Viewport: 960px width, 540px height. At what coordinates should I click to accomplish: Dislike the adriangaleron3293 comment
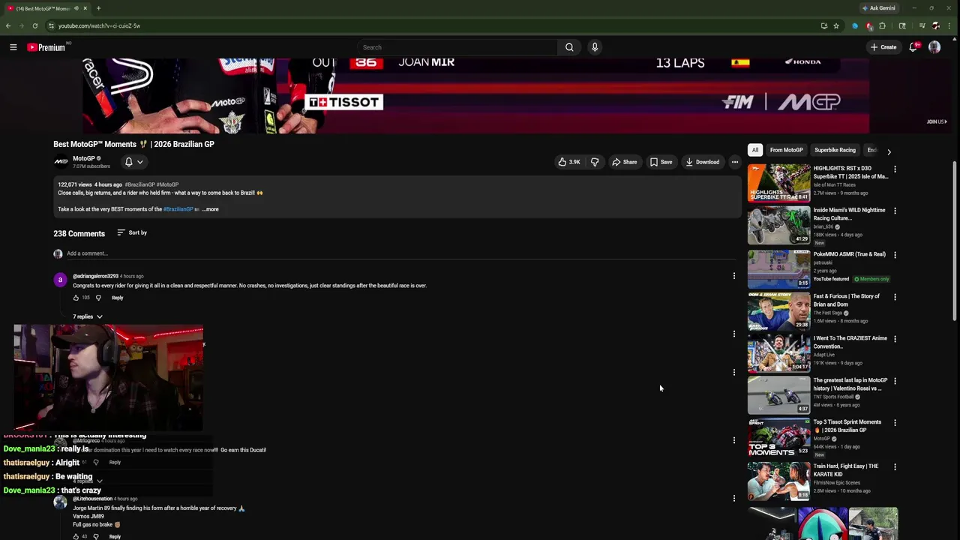[x=98, y=298]
